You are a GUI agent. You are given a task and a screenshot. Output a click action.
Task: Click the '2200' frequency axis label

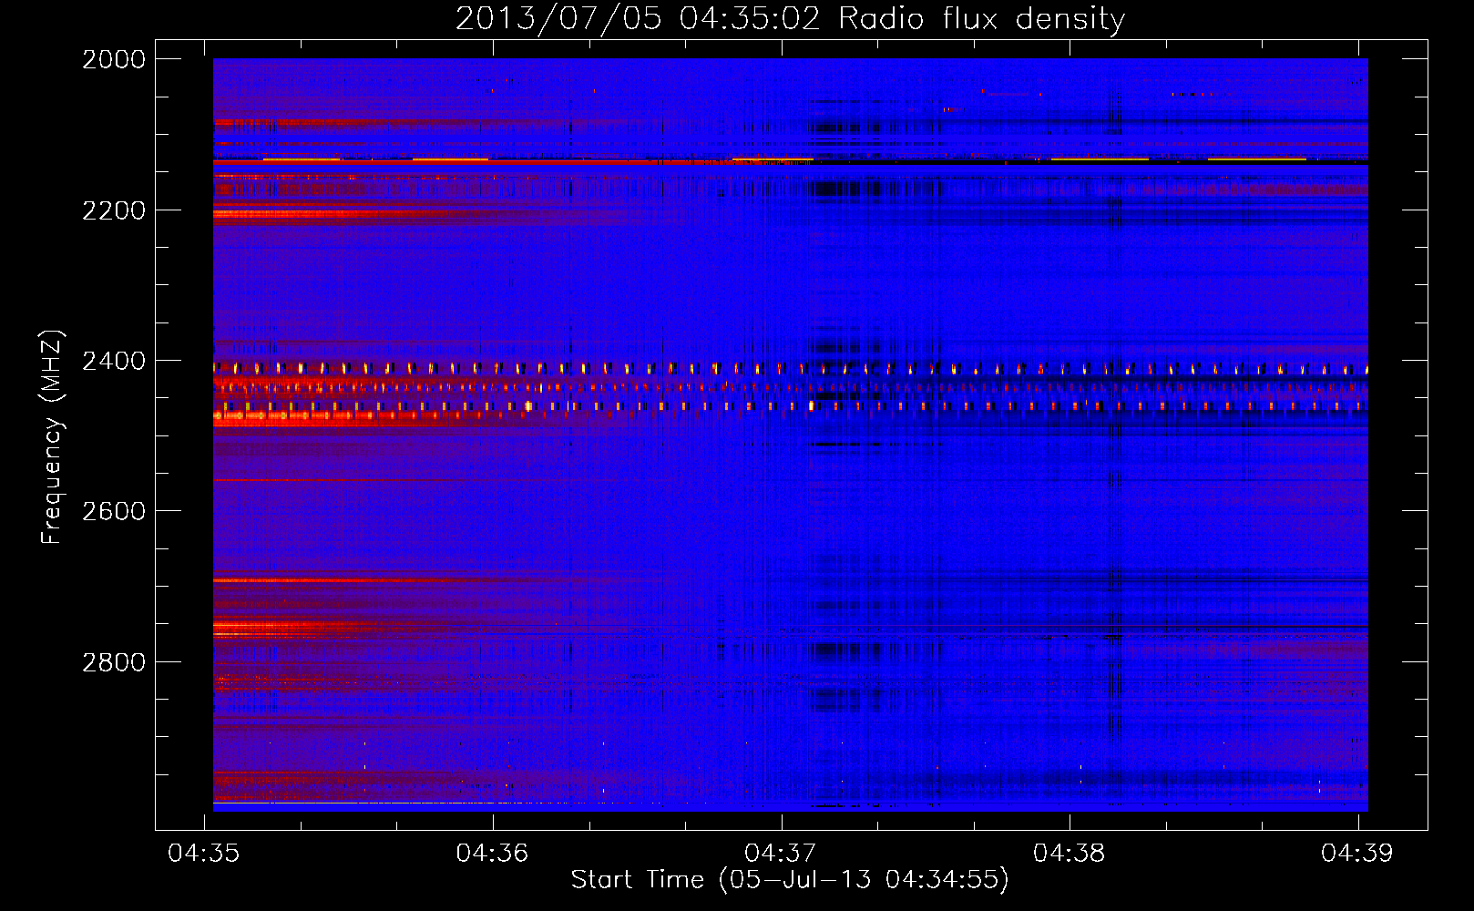coord(114,210)
